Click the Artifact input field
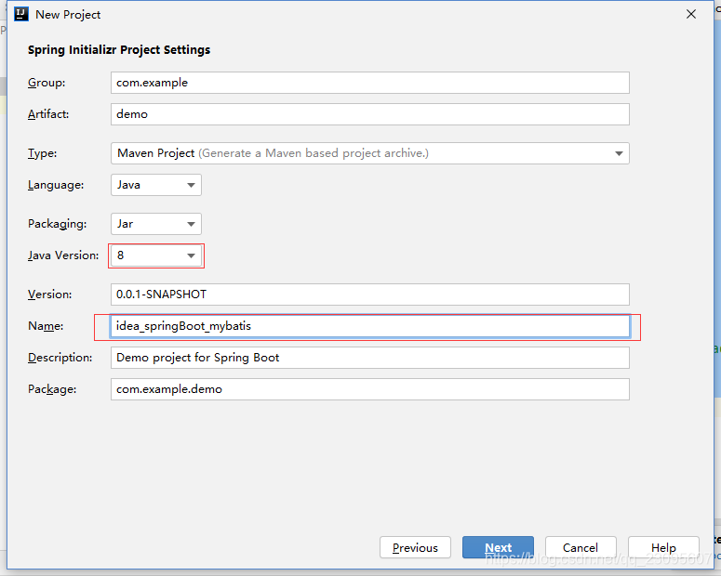Image resolution: width=721 pixels, height=576 pixels. 369,114
